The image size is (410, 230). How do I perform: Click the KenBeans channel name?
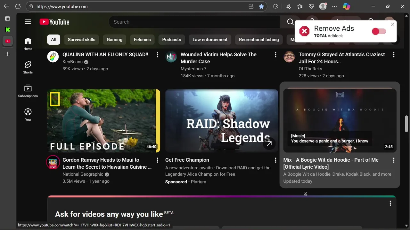(x=72, y=62)
